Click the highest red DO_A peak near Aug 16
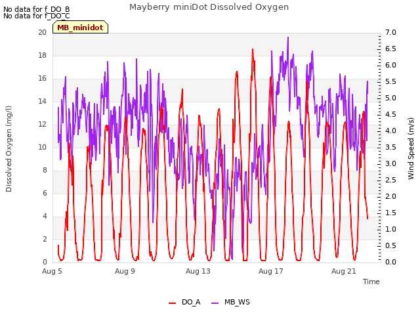Screen dimensions: 420x315 coord(253,50)
